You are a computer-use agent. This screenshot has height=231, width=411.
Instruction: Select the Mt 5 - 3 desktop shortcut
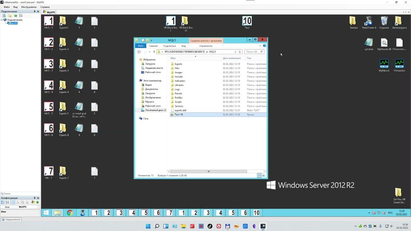(49, 65)
